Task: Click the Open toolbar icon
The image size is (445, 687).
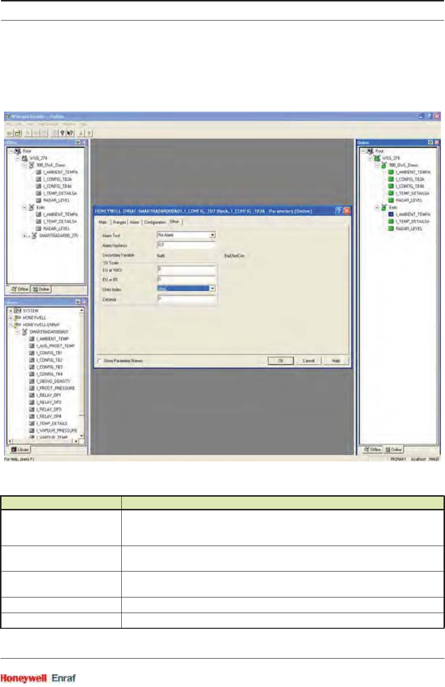Action: 17,133
